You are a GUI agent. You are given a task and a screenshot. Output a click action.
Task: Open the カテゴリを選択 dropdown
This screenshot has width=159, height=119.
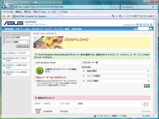(x=17, y=42)
